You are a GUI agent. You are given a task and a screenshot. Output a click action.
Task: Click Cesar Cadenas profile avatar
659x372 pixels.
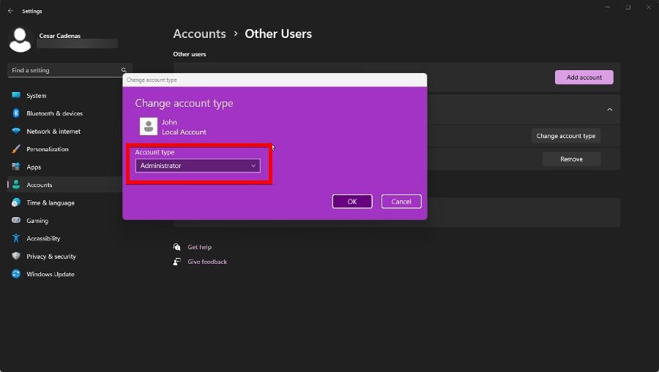21,40
